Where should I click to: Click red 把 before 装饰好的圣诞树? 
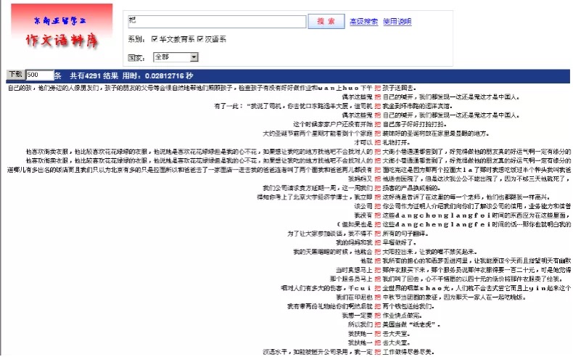pyautogui.click(x=377, y=134)
